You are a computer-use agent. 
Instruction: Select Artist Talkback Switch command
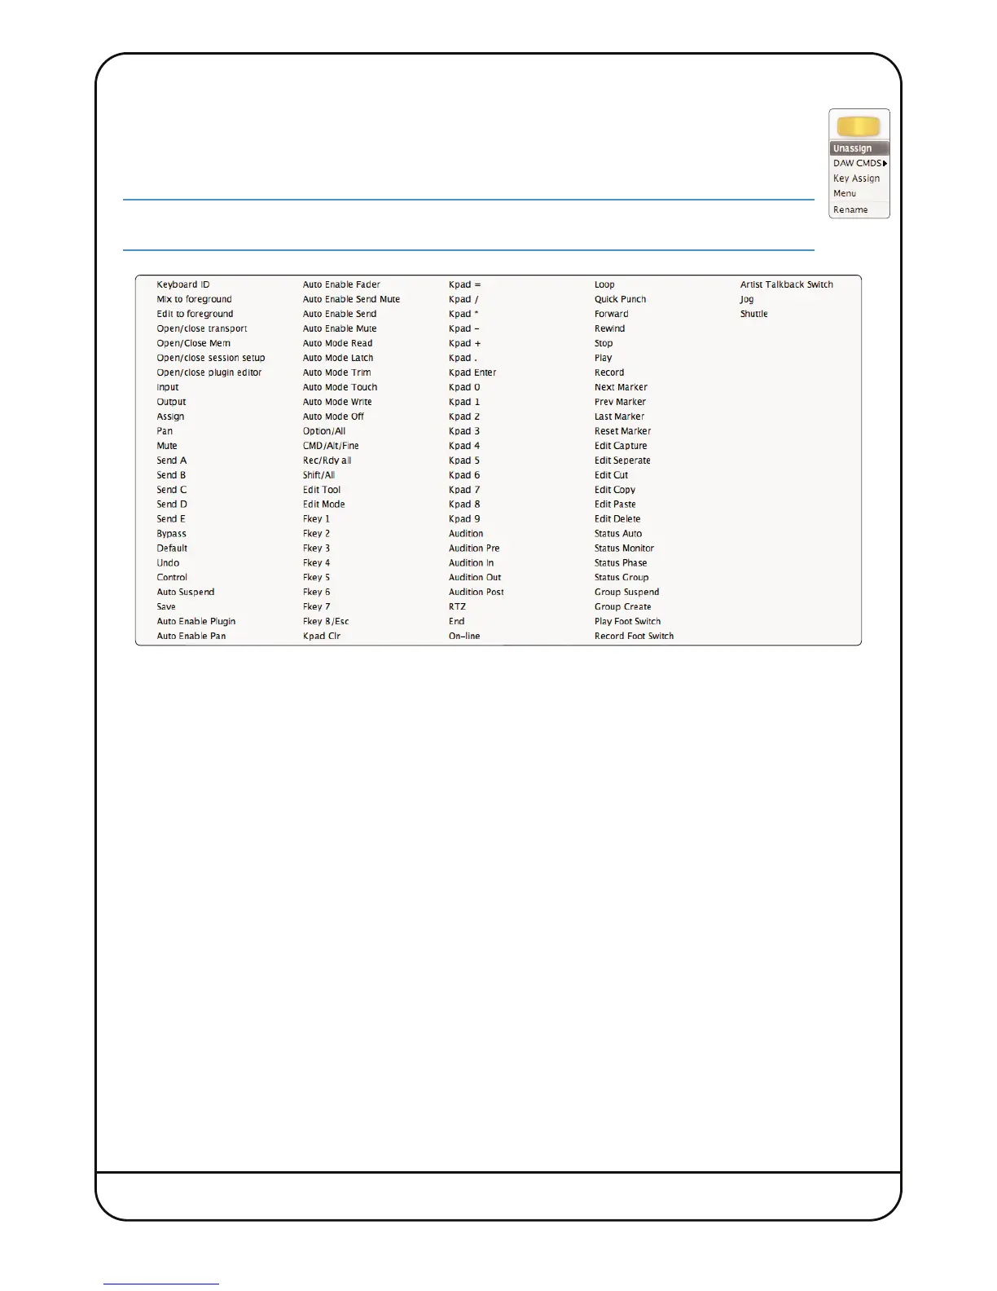click(786, 284)
